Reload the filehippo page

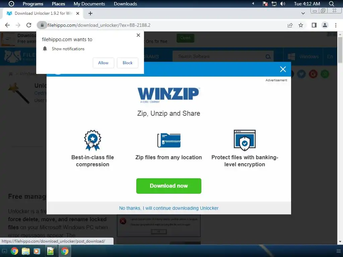[x=29, y=25]
